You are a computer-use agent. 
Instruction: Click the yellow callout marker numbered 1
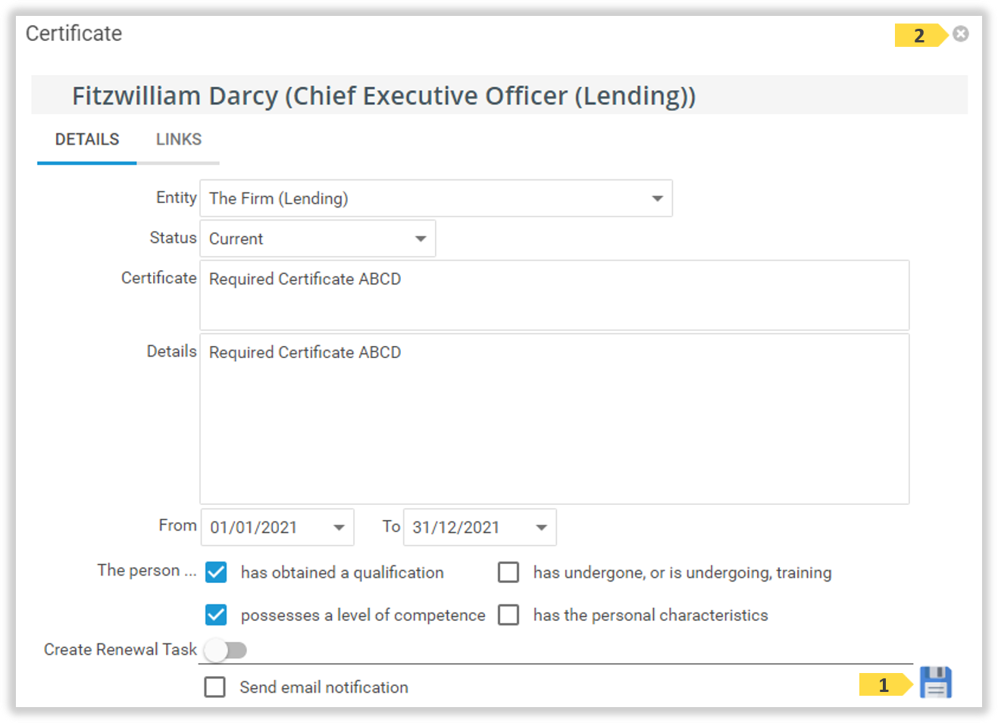pos(884,684)
